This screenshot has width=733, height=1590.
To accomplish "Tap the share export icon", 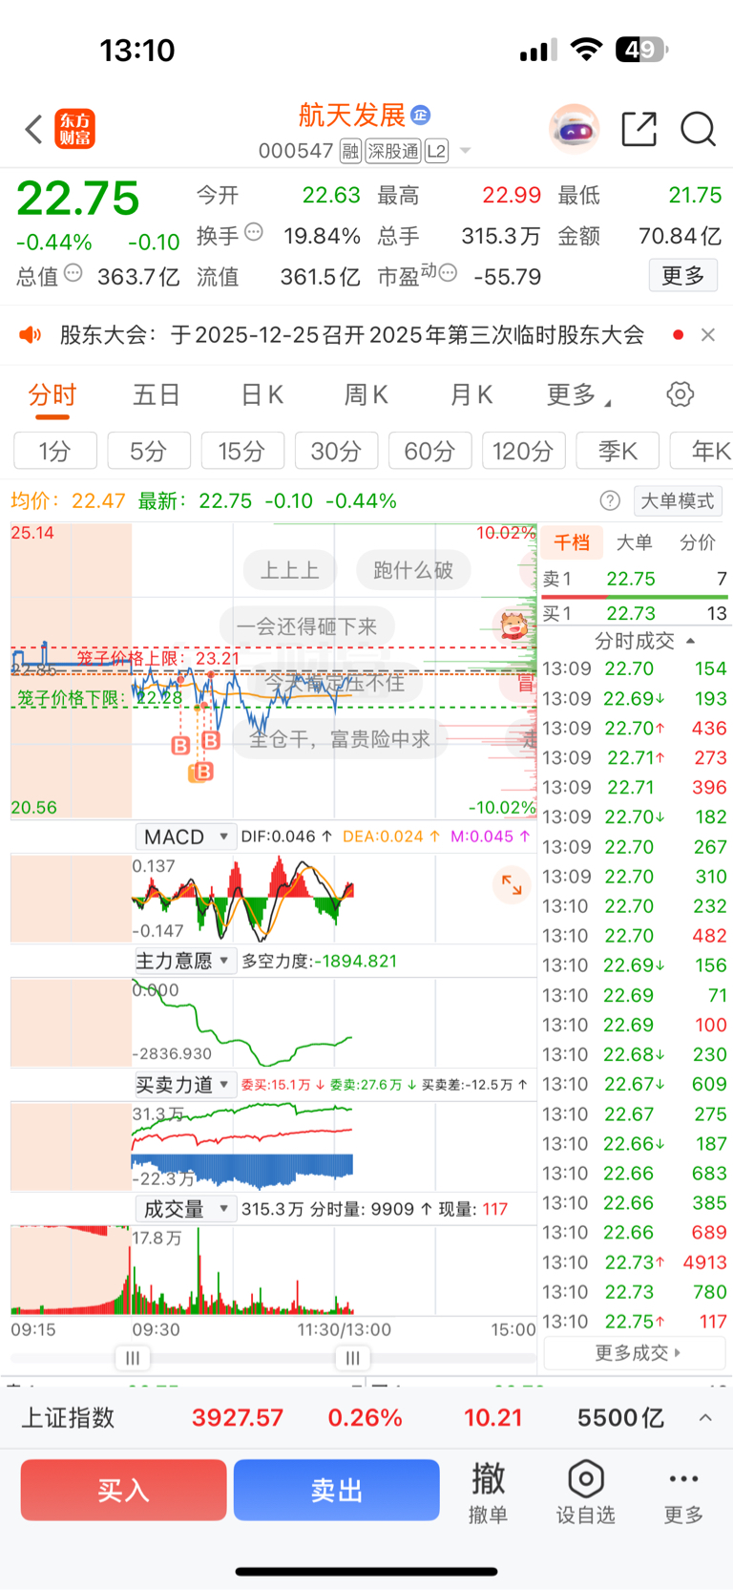I will tap(639, 129).
